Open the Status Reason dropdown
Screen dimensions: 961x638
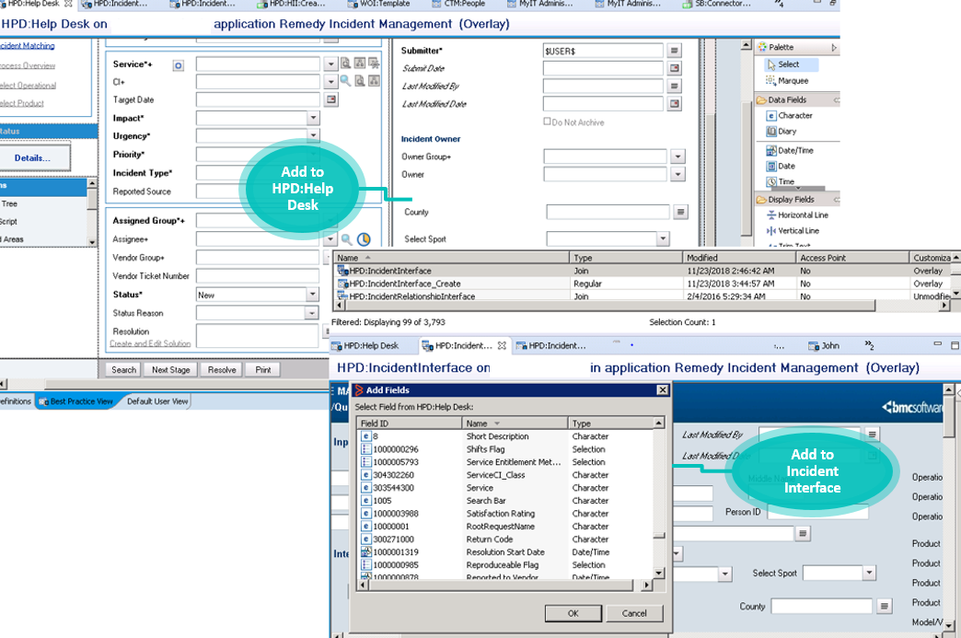pos(312,313)
